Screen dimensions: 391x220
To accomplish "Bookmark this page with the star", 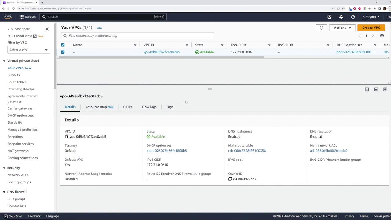I will [343, 9].
